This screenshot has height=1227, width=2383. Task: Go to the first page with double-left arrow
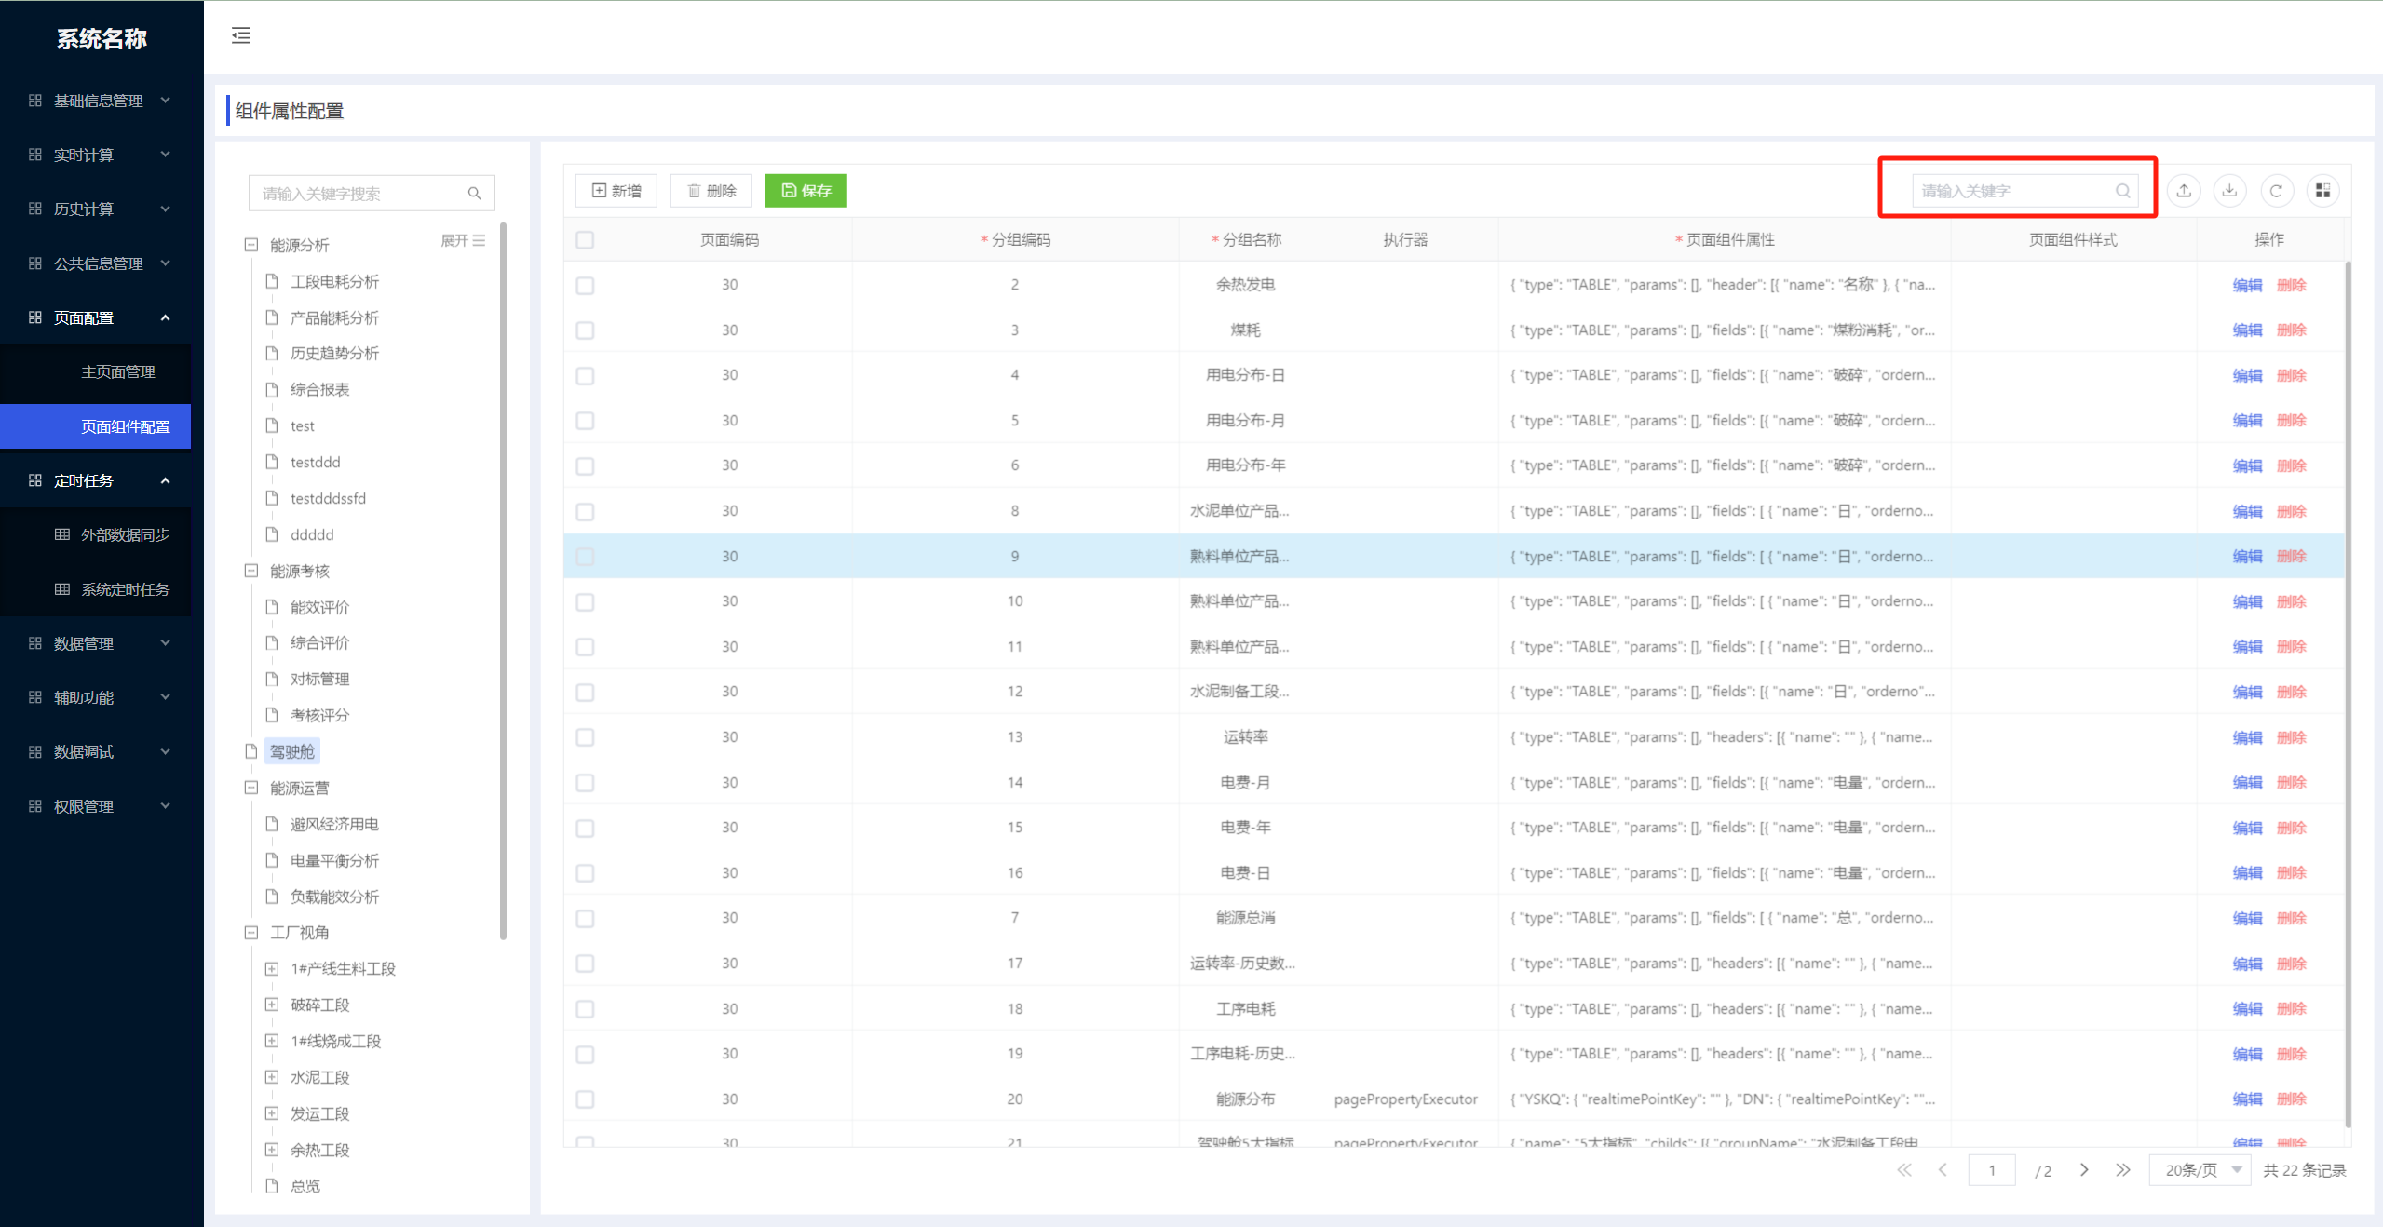(1904, 1170)
